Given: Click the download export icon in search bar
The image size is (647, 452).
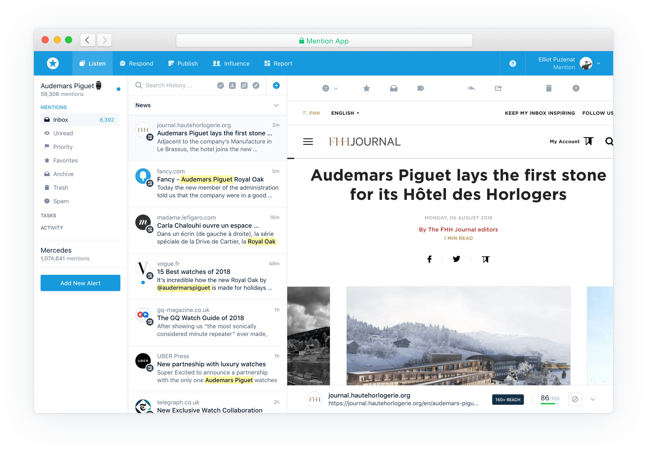Looking at the screenshot, I should [232, 85].
